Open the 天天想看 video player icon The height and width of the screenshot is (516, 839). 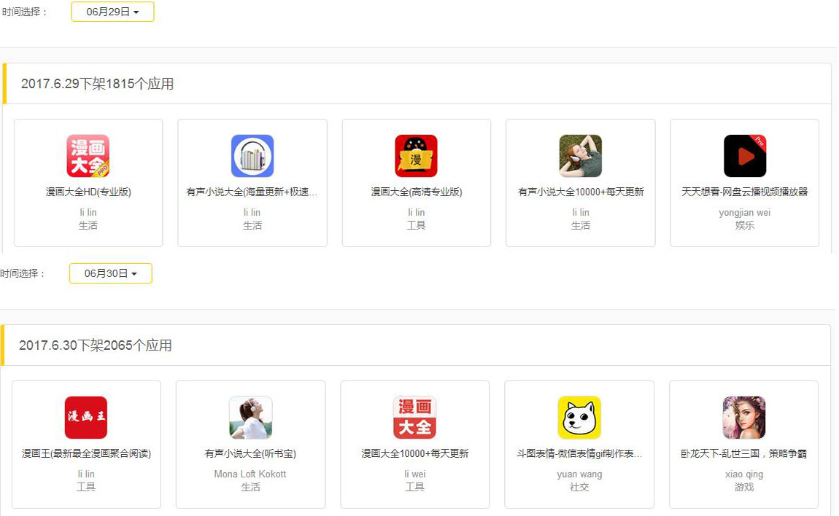coord(744,156)
